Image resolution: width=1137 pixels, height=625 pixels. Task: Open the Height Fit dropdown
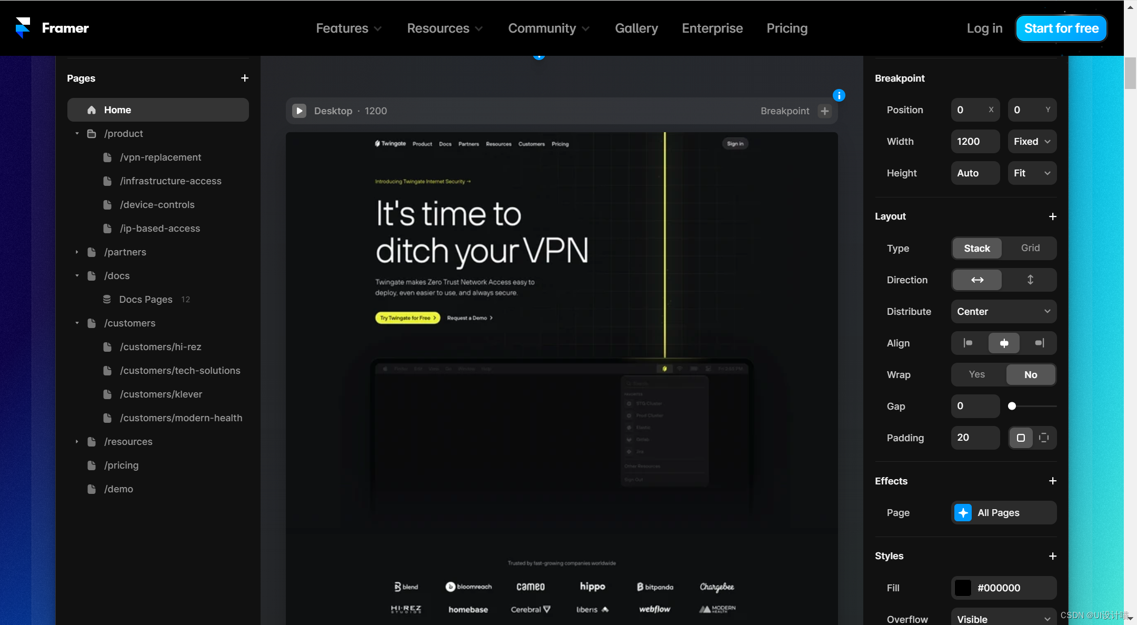tap(1032, 173)
